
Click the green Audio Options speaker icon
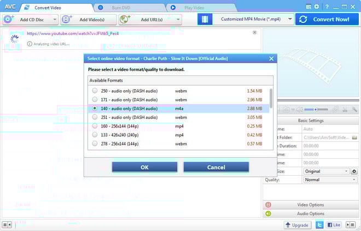[268, 213]
